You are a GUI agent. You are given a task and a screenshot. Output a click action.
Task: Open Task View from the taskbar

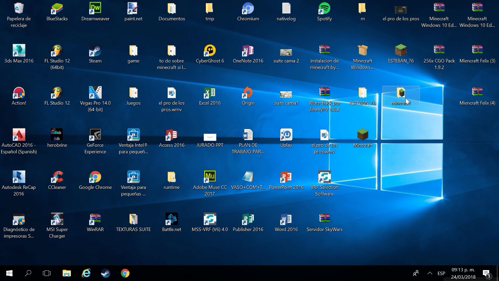[x=47, y=273]
